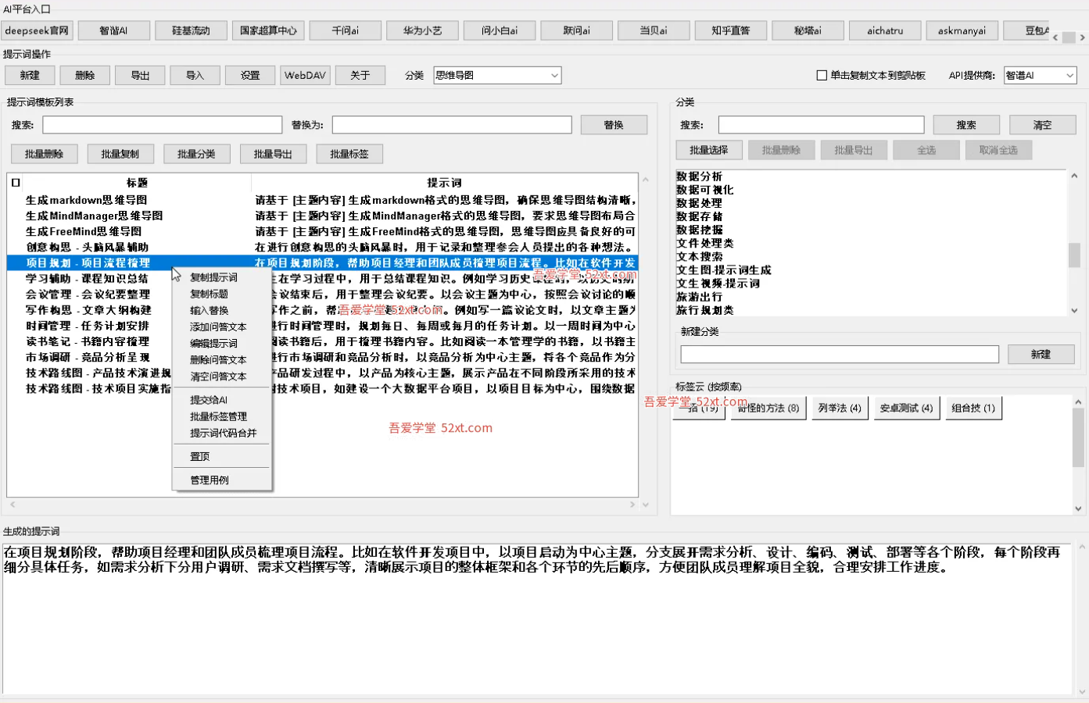
Task: Select the 生成FreeMind思维导图 row
Action: coord(322,231)
